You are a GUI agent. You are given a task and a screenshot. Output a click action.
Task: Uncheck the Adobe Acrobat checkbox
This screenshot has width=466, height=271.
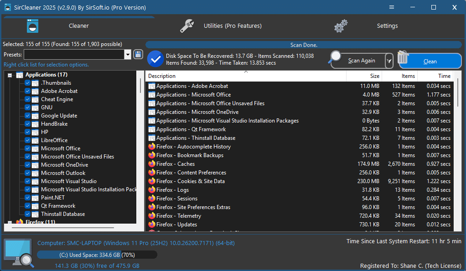click(x=28, y=91)
